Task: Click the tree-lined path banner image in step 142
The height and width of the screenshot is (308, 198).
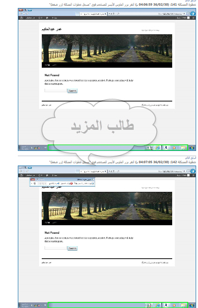Action: pos(107,206)
